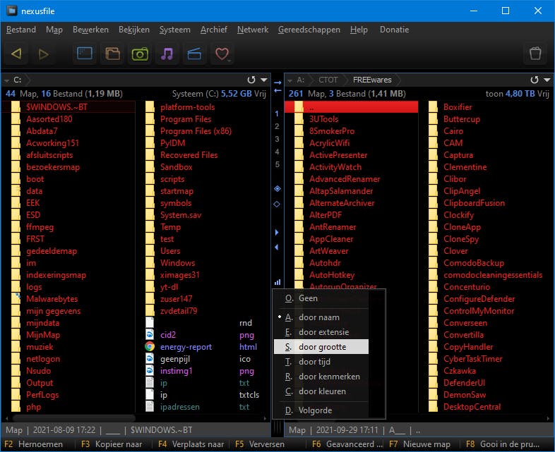Open the Systeem menu

coord(175,30)
